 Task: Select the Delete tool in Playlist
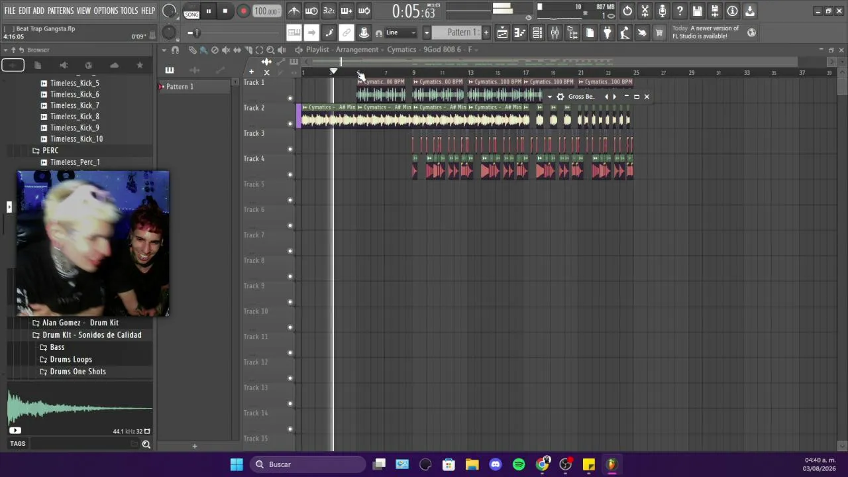(x=215, y=50)
